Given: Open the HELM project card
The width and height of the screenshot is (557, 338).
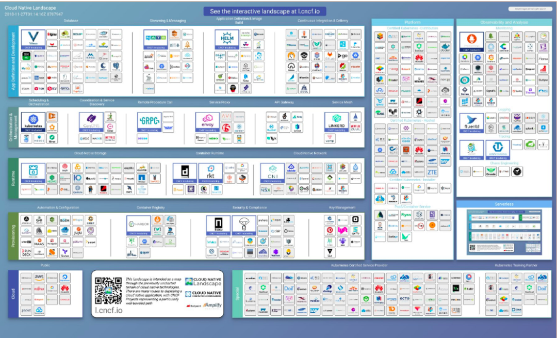Looking at the screenshot, I should pyautogui.click(x=226, y=40).
